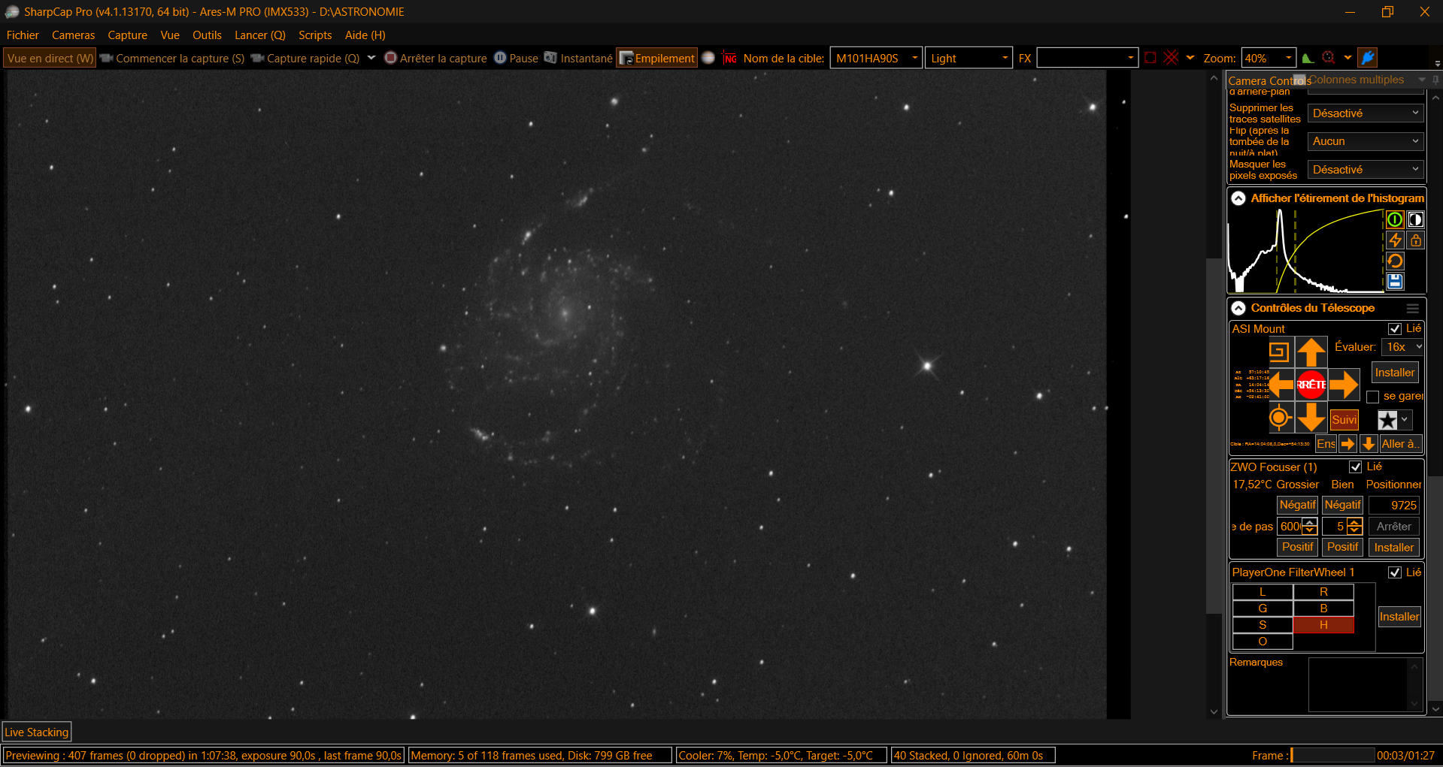Open the Outils menu

click(x=208, y=35)
